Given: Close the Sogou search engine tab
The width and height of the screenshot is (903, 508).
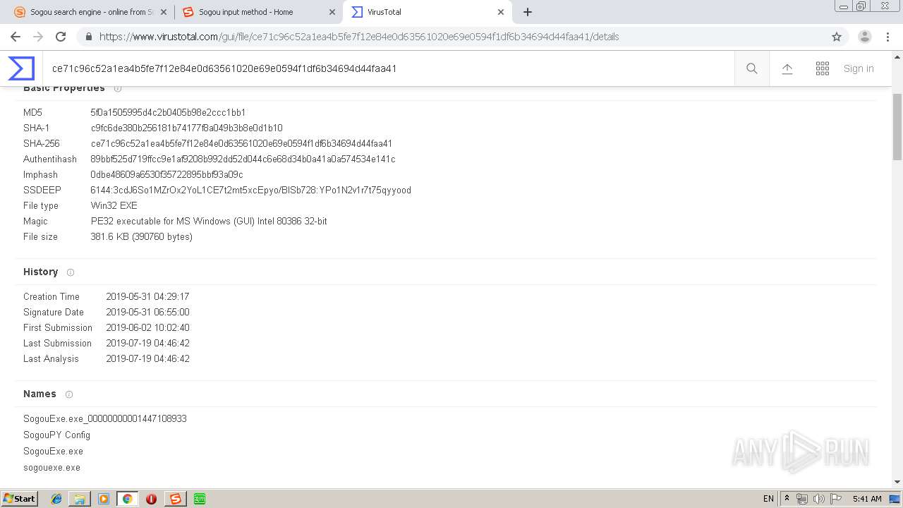Looking at the screenshot, I should point(164,12).
